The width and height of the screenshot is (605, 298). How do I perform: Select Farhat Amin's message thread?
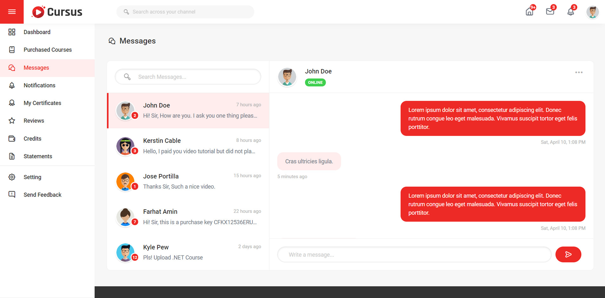[x=188, y=217]
